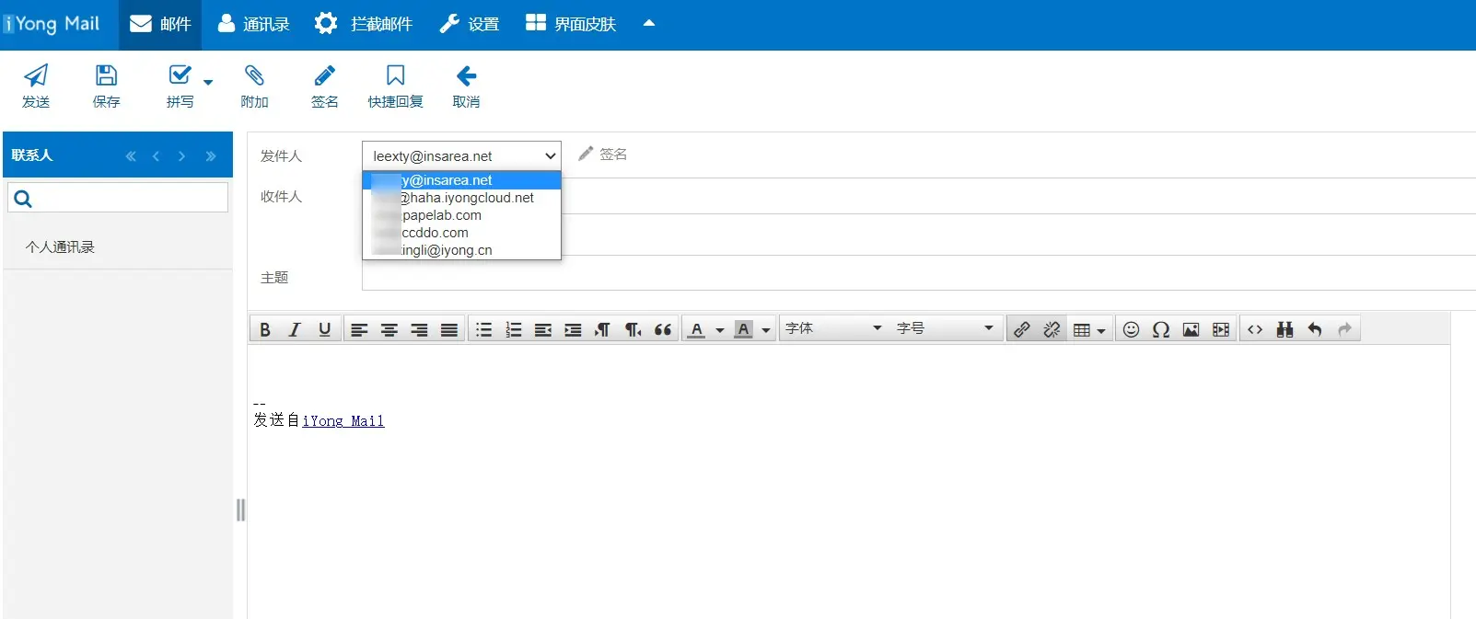Open the font family (字体) dropdown
1476x619 pixels.
[x=832, y=328]
